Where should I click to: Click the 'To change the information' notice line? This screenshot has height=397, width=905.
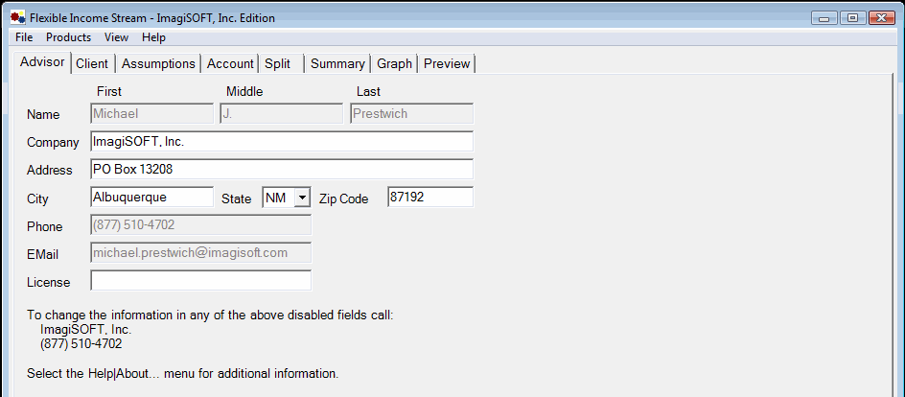click(210, 315)
